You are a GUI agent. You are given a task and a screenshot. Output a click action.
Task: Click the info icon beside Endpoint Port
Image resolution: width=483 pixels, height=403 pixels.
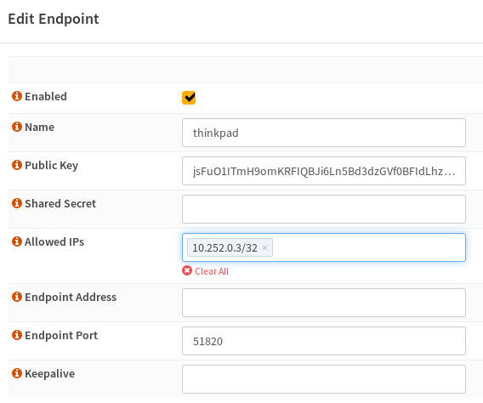17,335
